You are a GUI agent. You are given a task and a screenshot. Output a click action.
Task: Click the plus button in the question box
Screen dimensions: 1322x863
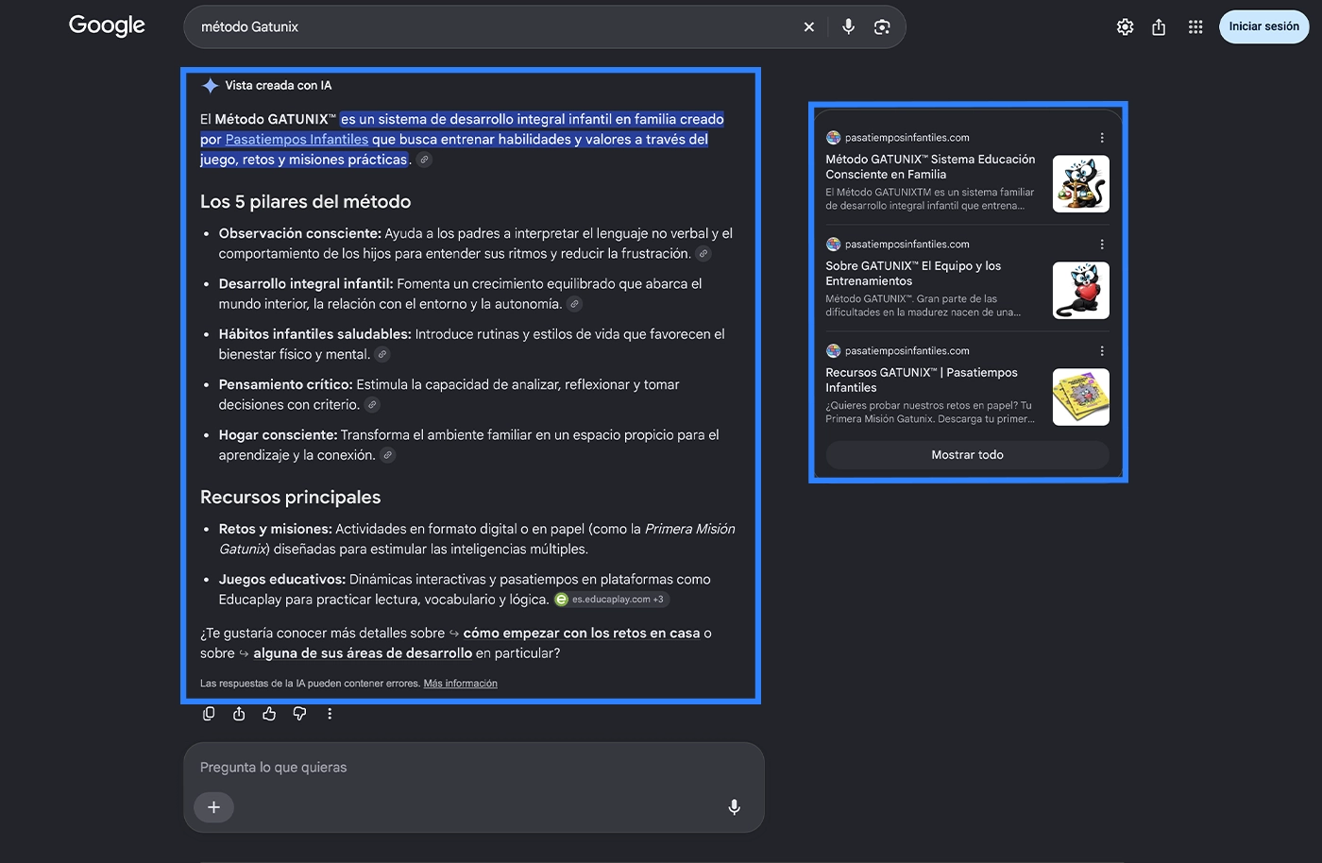click(214, 807)
